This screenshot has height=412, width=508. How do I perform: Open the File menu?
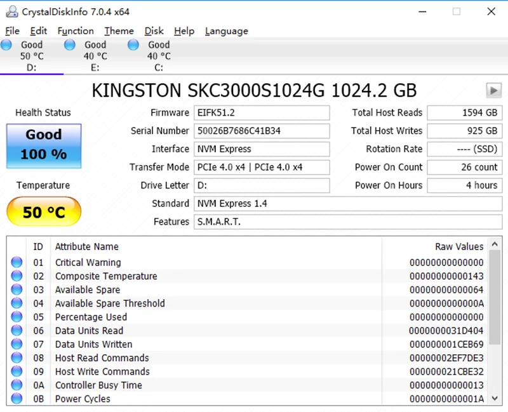click(x=12, y=30)
